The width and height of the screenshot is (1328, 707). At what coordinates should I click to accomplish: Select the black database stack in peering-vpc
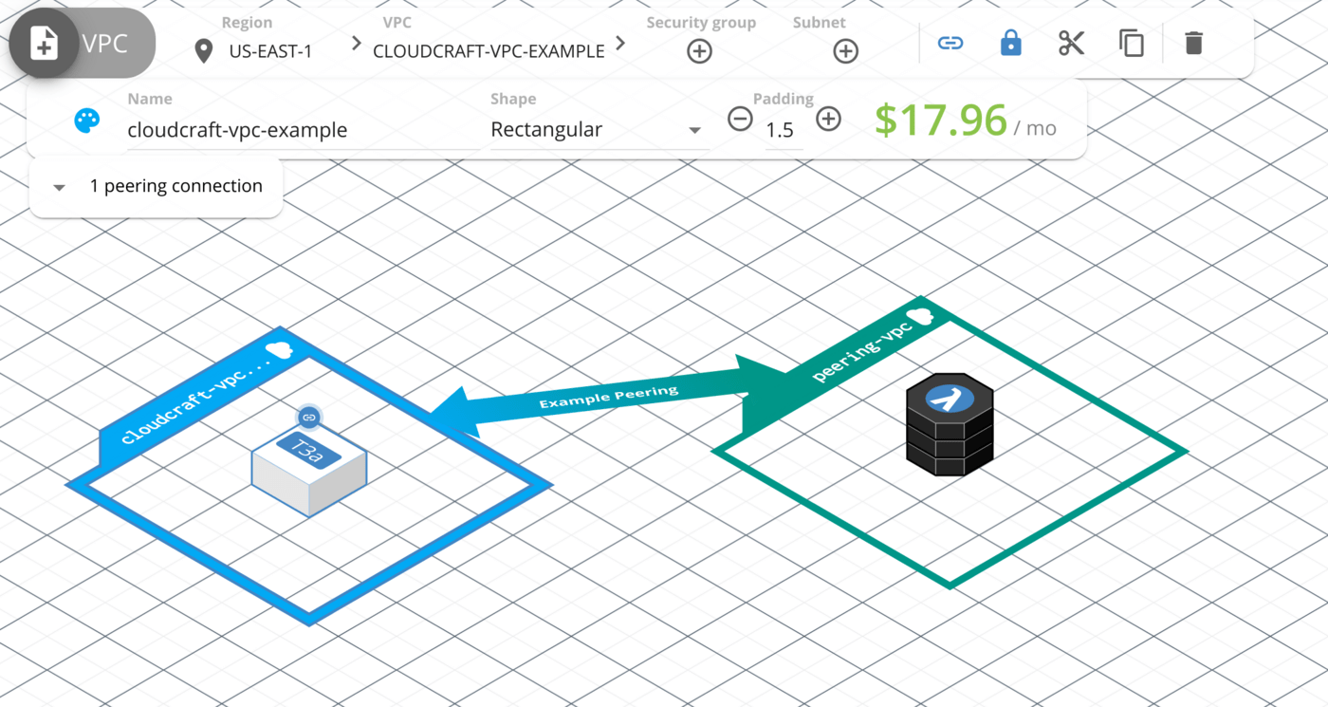pyautogui.click(x=950, y=427)
